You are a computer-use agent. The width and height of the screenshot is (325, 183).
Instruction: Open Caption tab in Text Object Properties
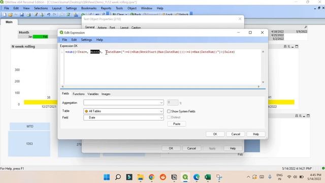pos(136,27)
